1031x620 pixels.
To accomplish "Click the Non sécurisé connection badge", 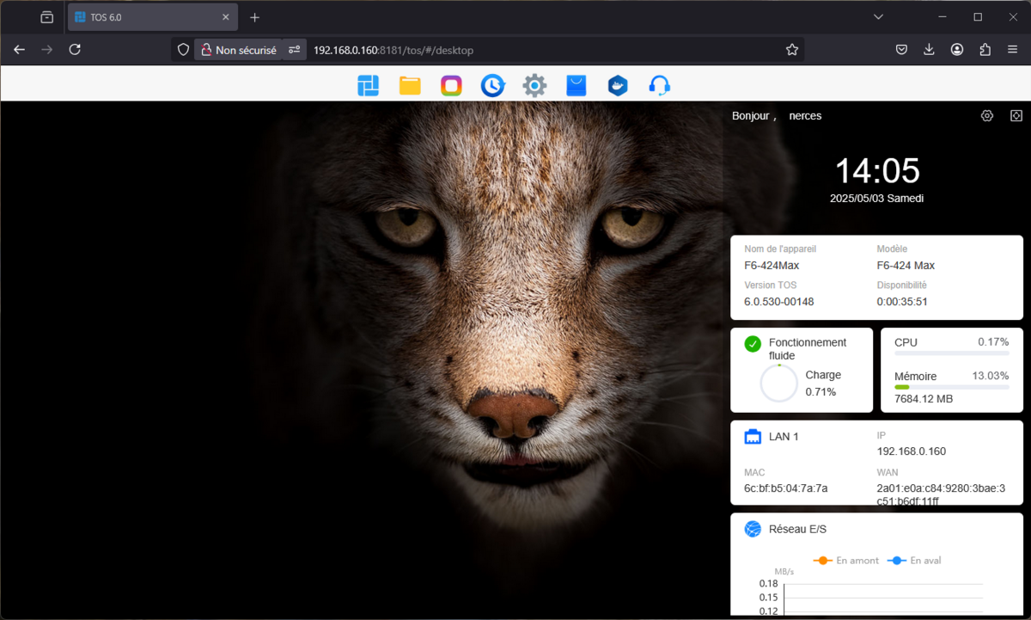I will [238, 50].
